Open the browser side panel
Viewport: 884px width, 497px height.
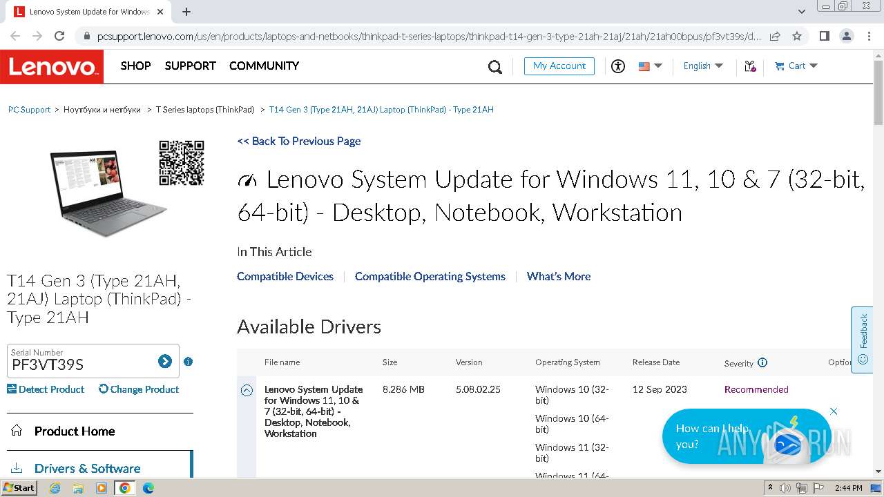coord(824,36)
